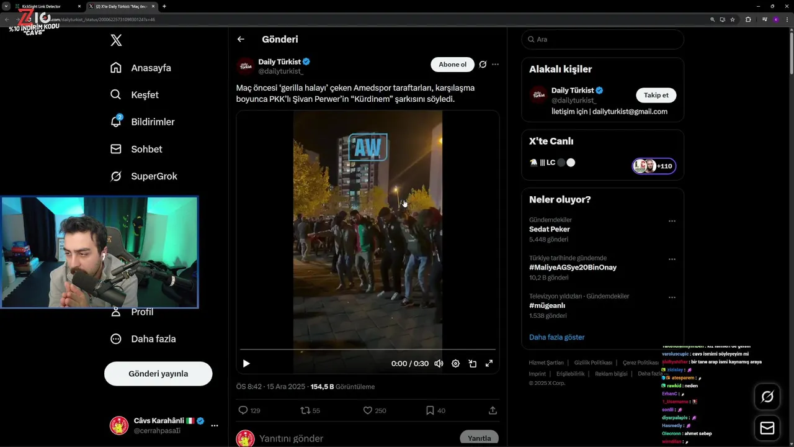Click Abone ol subscribe button
This screenshot has width=794, height=447.
point(452,65)
